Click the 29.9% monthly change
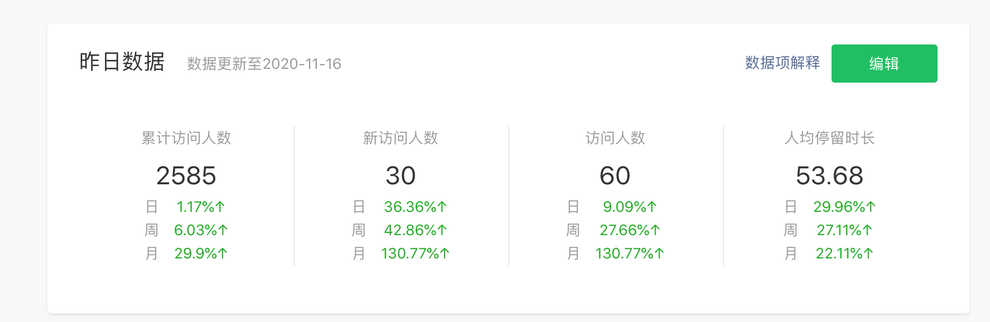This screenshot has height=322, width=990. [x=201, y=254]
